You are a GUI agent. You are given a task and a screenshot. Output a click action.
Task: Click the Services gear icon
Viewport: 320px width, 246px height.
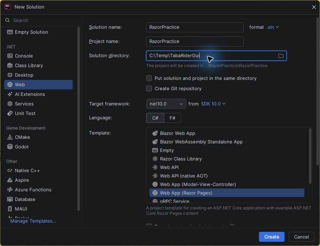[10, 104]
